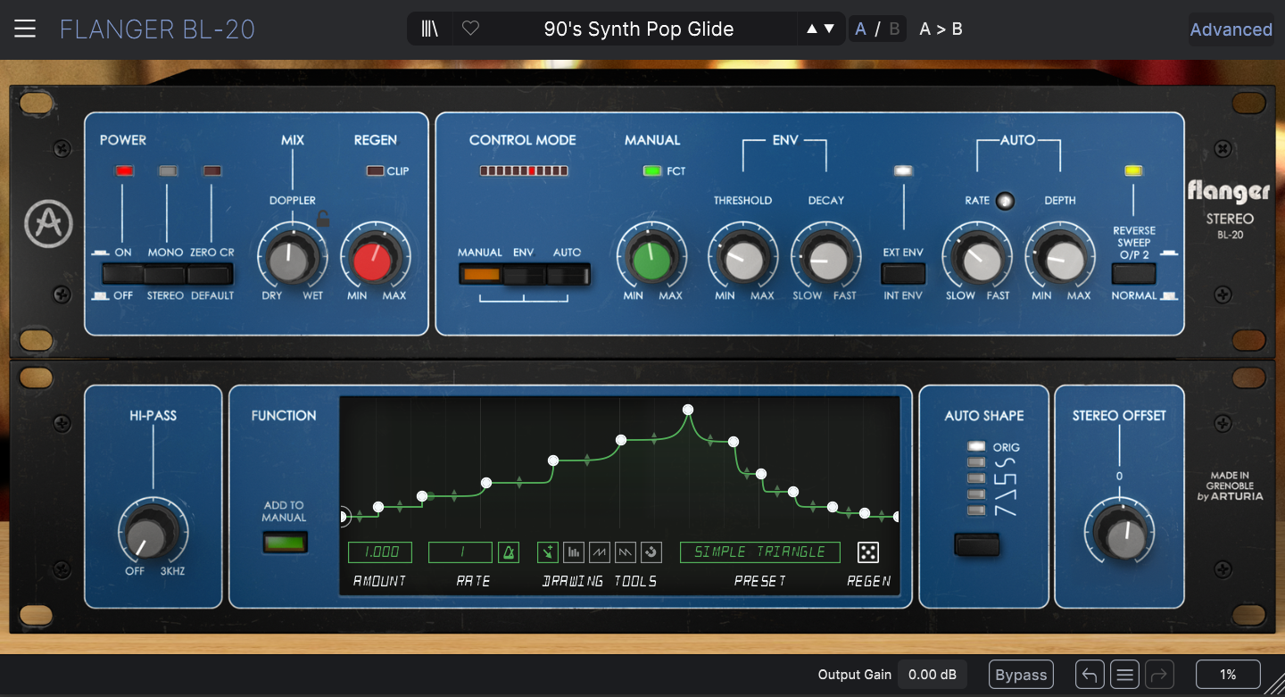Toggle the Reverse Sweep / Normal switch

click(x=1133, y=274)
